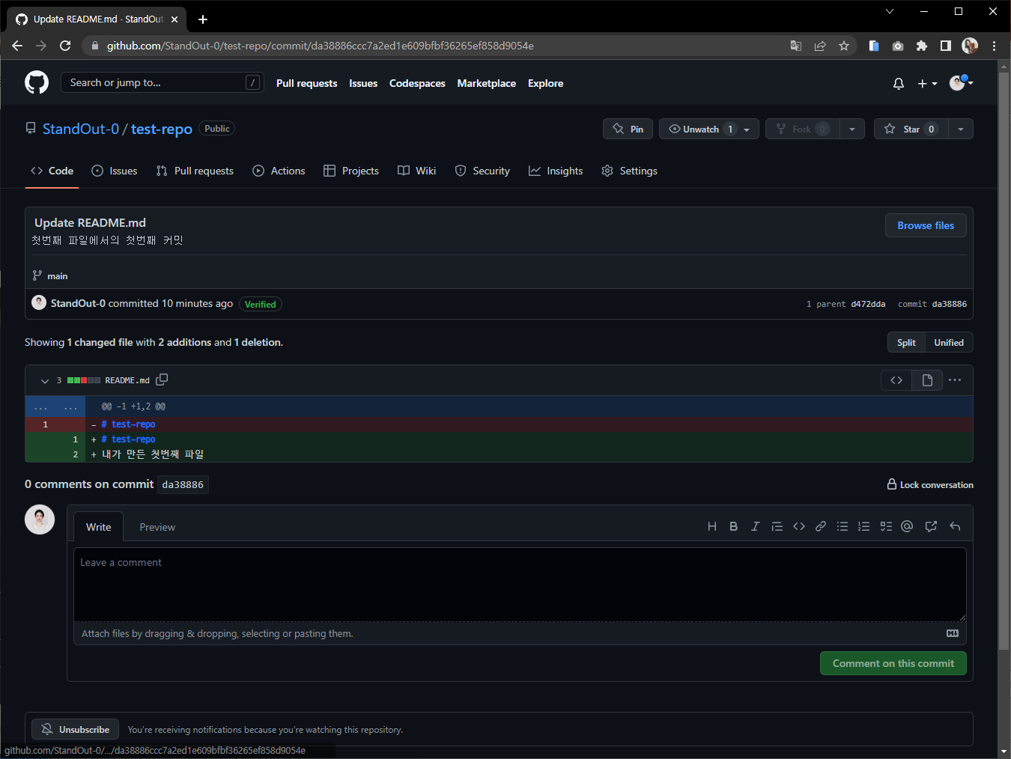The image size is (1011, 759).
Task: Click the Browse files button
Action: [926, 225]
